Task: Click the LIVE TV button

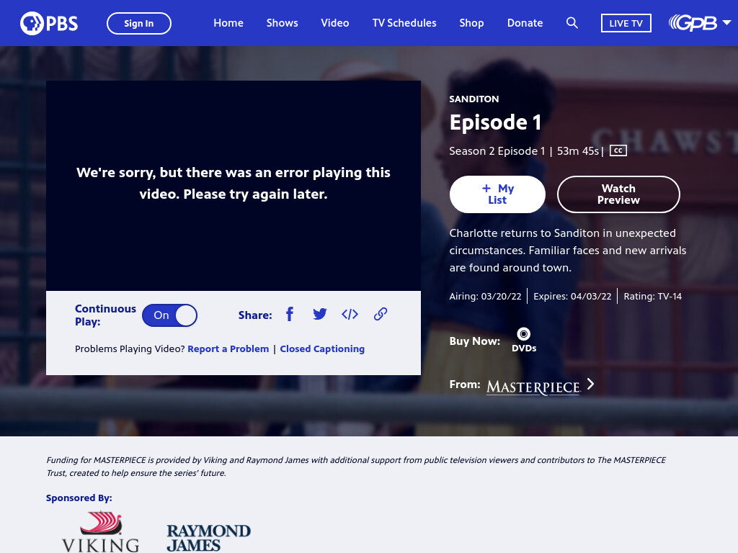Action: [626, 23]
